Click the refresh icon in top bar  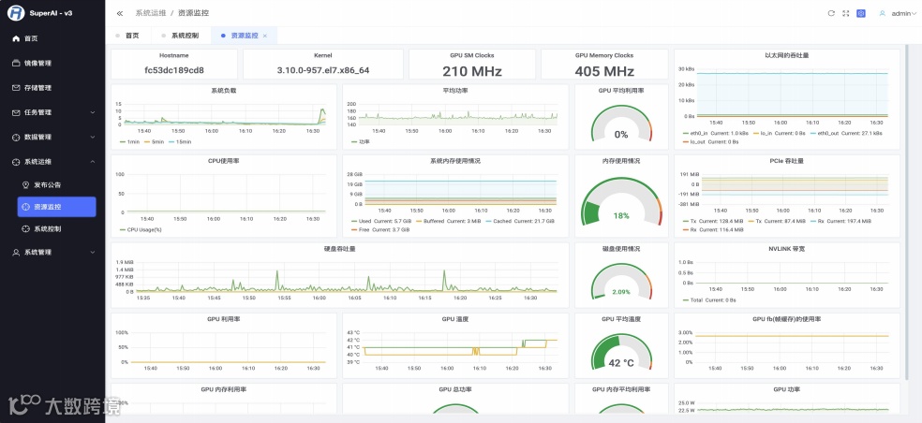(831, 13)
